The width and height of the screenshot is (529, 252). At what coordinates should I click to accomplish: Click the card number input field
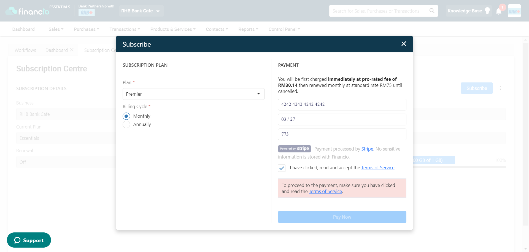click(342, 104)
